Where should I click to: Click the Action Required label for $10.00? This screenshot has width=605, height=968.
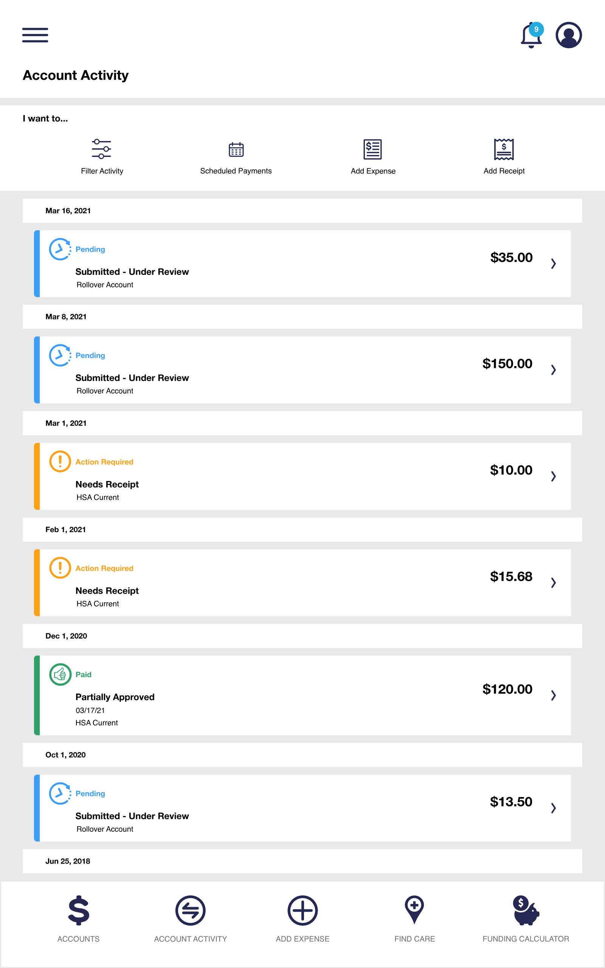click(104, 462)
